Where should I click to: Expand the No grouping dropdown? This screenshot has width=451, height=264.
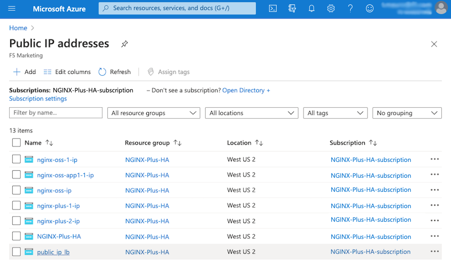[x=407, y=113]
